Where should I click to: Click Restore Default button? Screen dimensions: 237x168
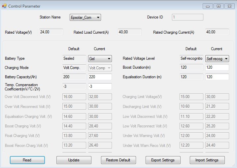pos(118,160)
